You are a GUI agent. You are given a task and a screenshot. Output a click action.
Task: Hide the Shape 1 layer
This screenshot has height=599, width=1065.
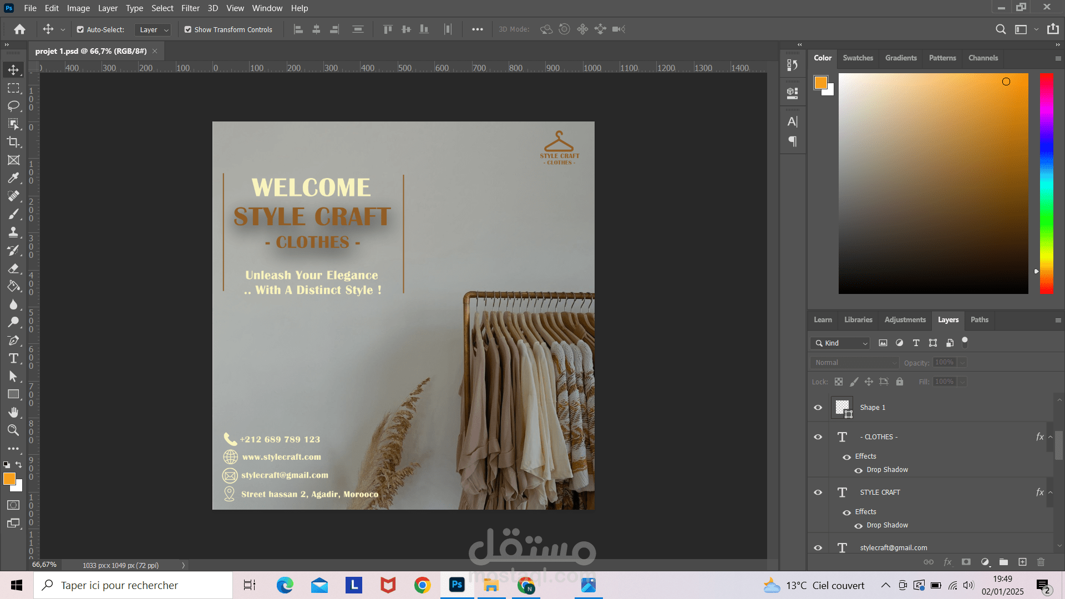click(x=818, y=408)
